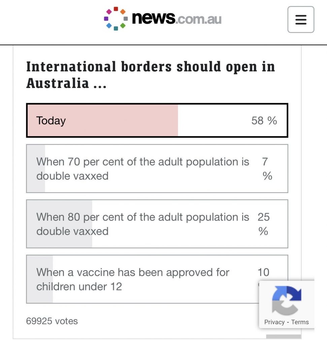Click the grey progress fill of 80 per cent option
327x345 pixels.
coord(59,224)
